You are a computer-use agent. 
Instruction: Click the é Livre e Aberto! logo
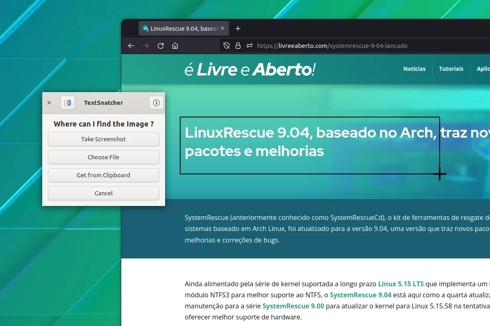[x=250, y=69]
